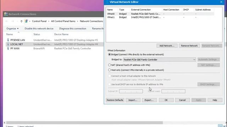Click the Import button
The width and height of the screenshot is (227, 127).
click(133, 100)
